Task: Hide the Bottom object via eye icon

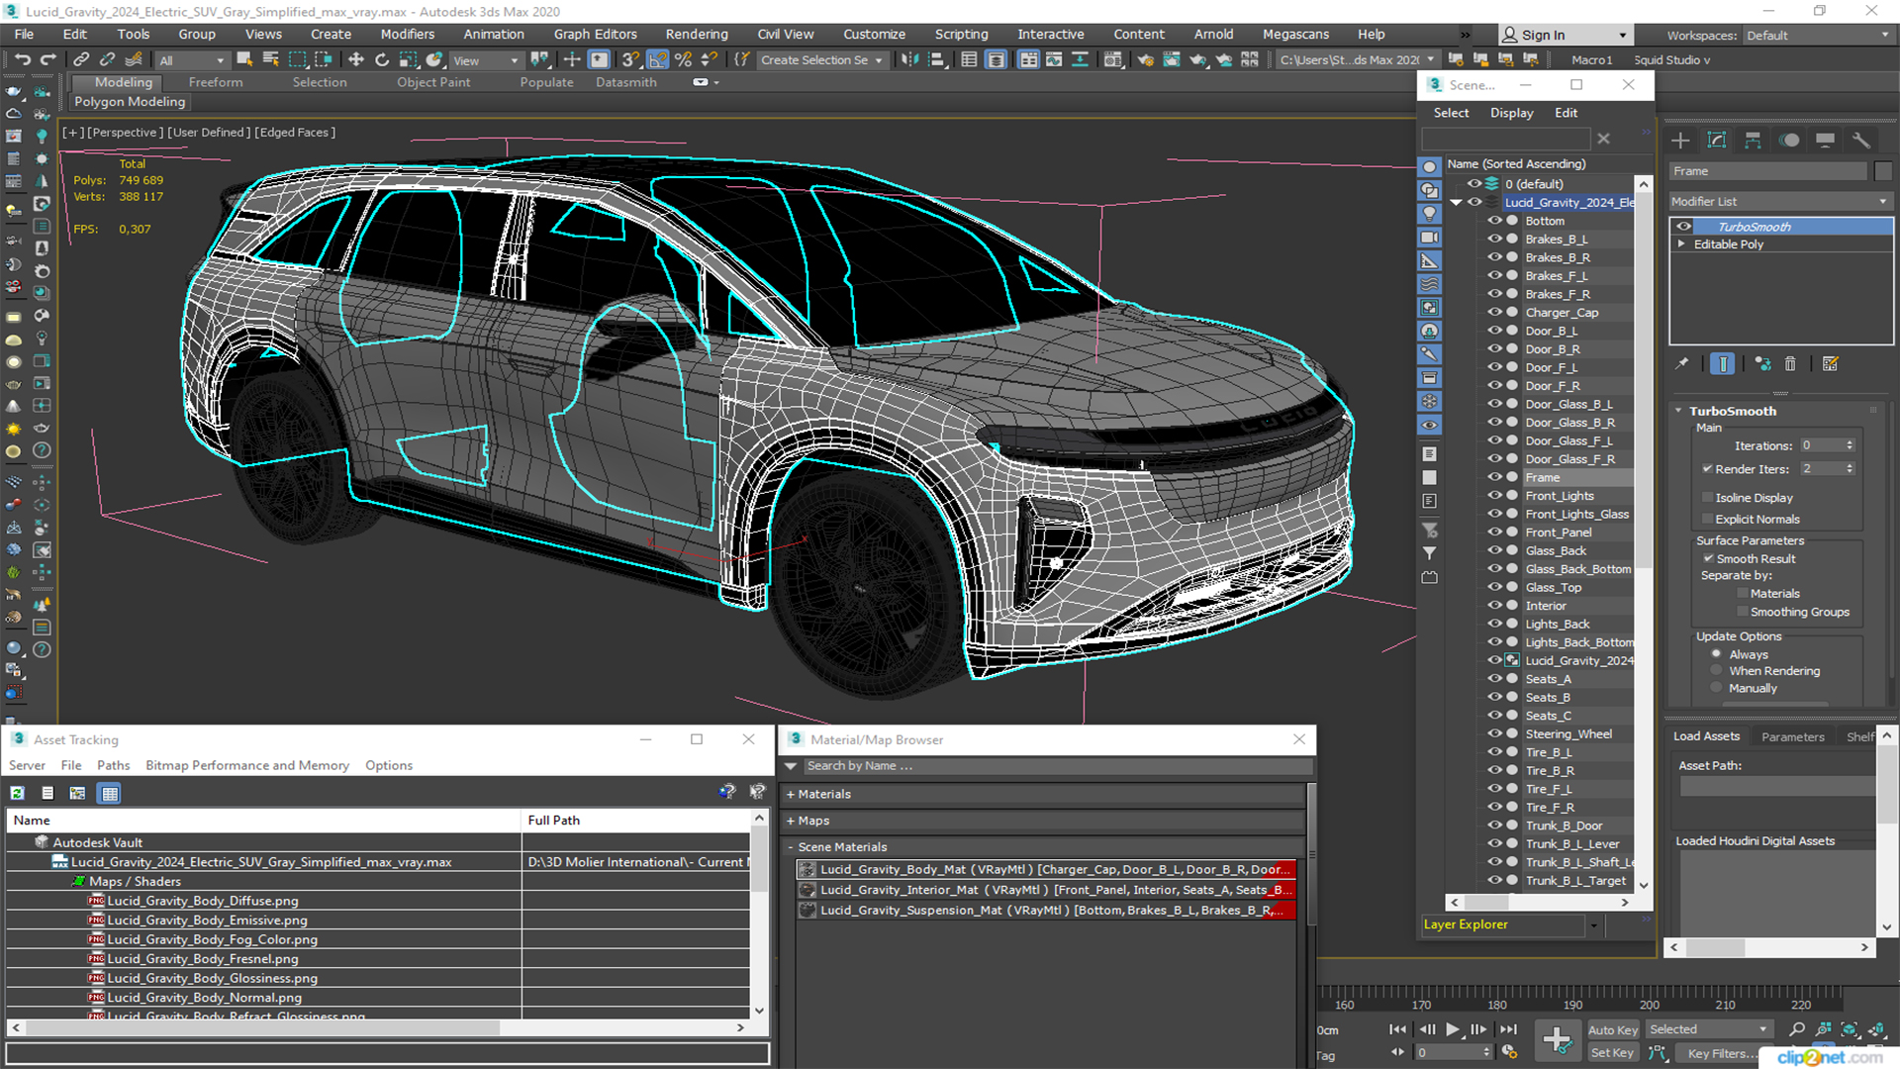Action: point(1494,221)
